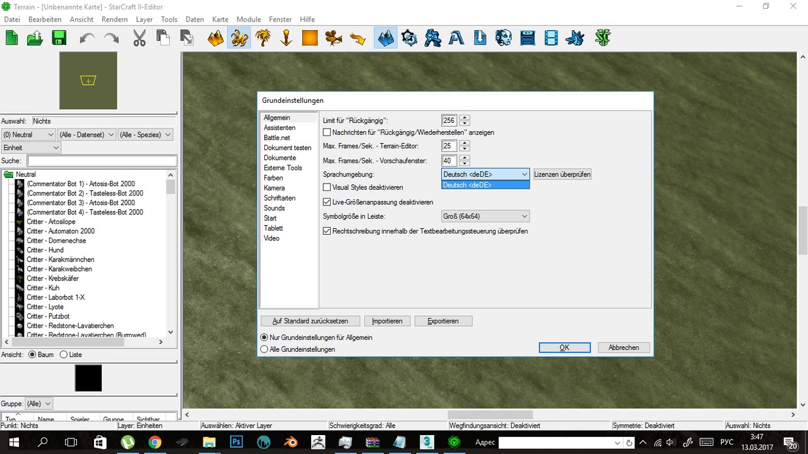The height and width of the screenshot is (454, 808).
Task: Increase the Rückgängig limit with up arrow
Action: [465, 117]
